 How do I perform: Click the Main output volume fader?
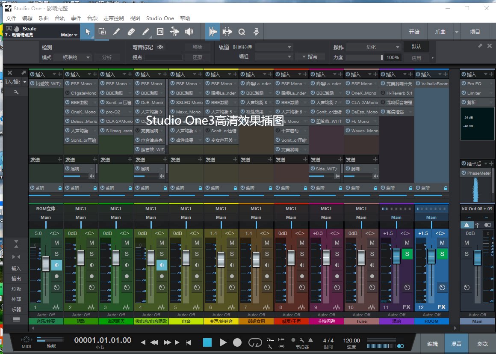click(477, 257)
